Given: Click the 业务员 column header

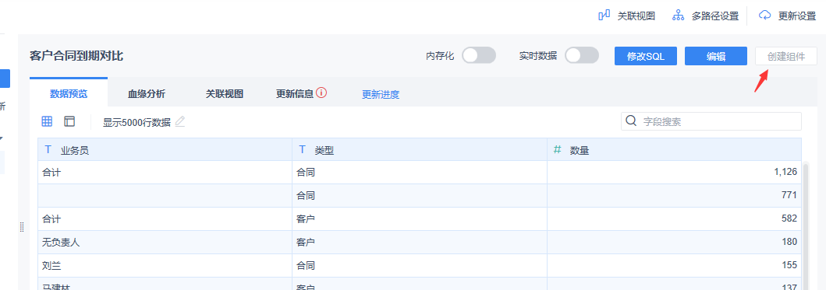Looking at the screenshot, I should click(x=165, y=150).
